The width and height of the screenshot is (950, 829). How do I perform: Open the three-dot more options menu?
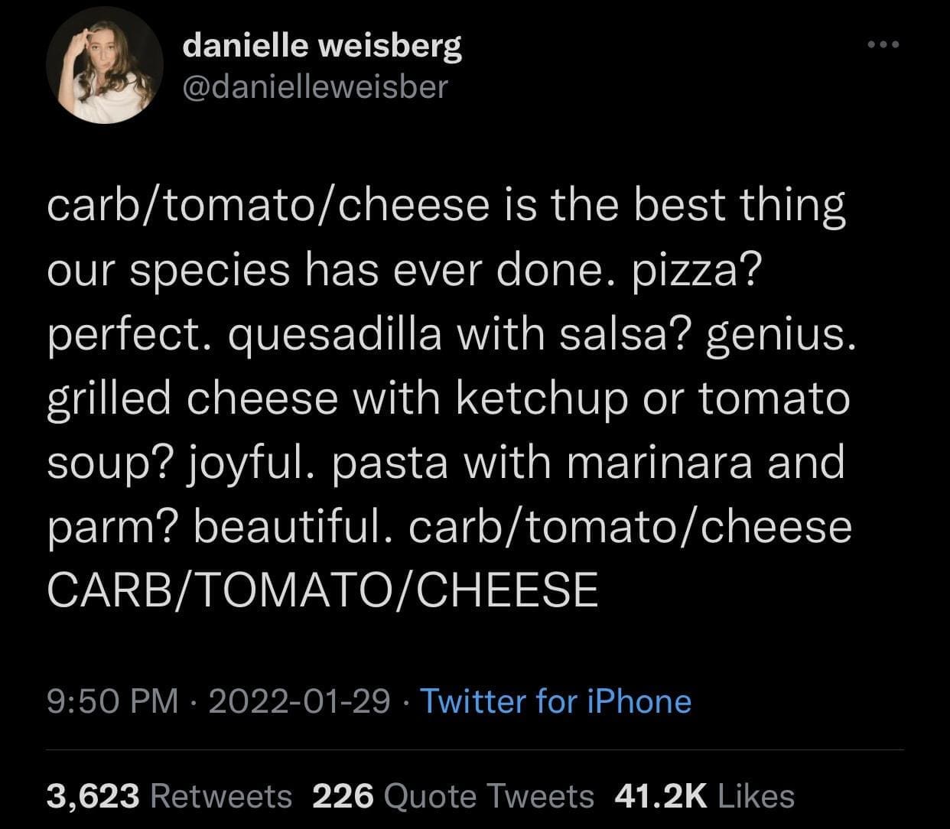point(885,44)
